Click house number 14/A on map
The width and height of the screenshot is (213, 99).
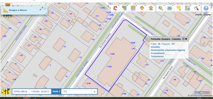(x=109, y=67)
